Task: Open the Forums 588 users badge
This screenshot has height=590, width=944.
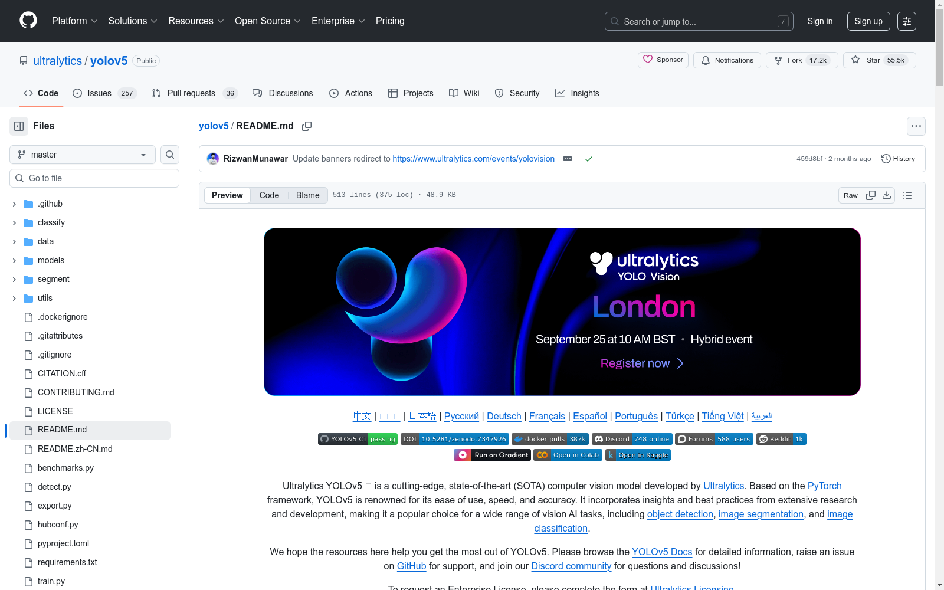Action: [x=714, y=439]
